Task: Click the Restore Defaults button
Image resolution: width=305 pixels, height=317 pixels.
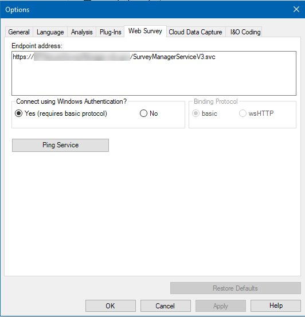Action: pyautogui.click(x=236, y=288)
